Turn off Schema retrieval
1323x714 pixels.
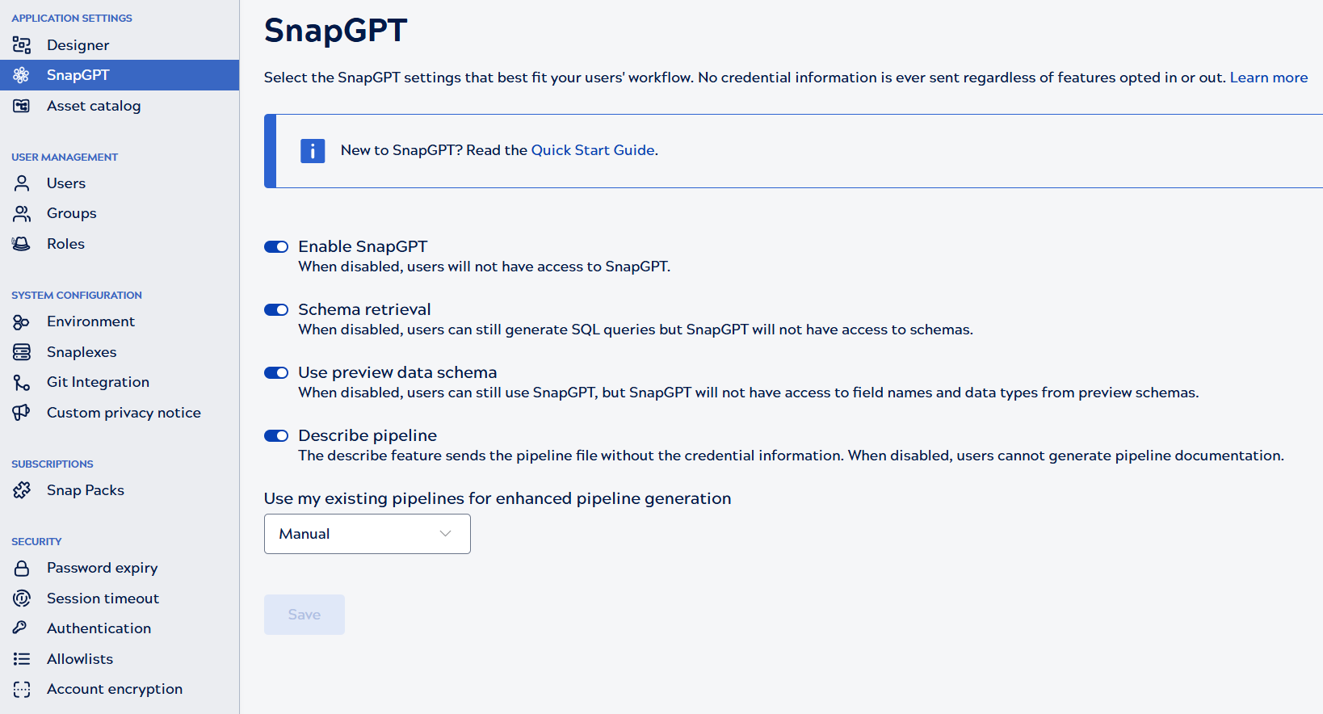(x=276, y=309)
